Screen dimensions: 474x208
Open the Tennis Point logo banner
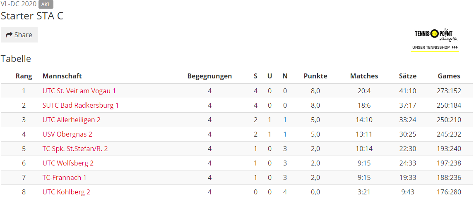435,35
